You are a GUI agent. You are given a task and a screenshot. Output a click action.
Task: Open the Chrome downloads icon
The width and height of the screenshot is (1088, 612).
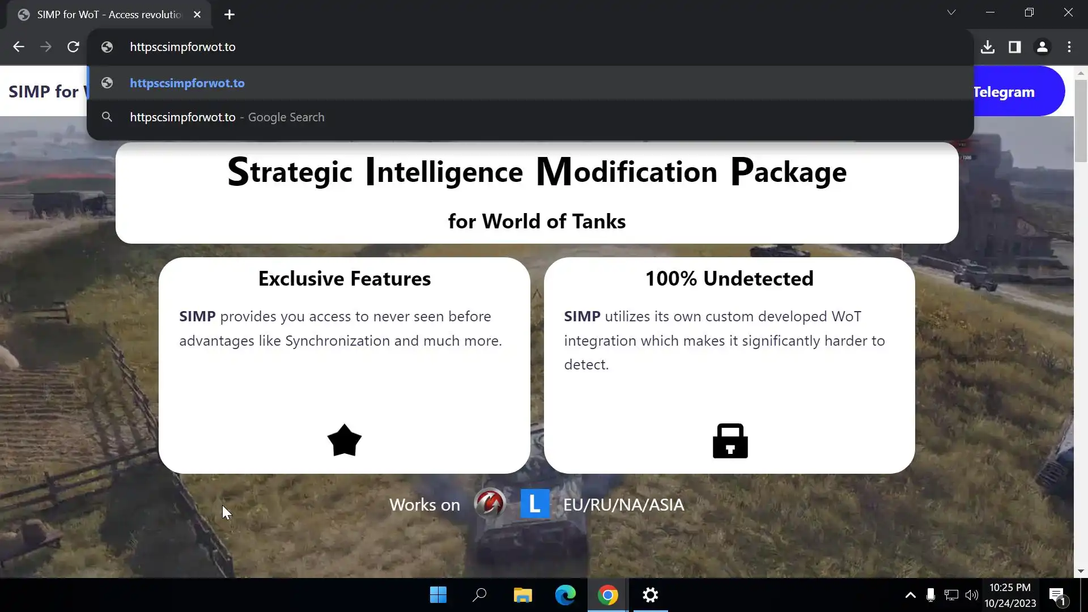coord(988,47)
